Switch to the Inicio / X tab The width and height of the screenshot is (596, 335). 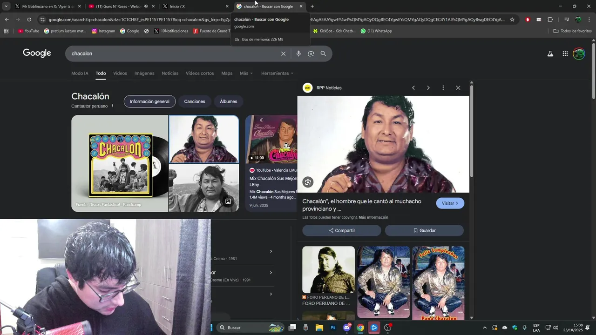coord(195,7)
